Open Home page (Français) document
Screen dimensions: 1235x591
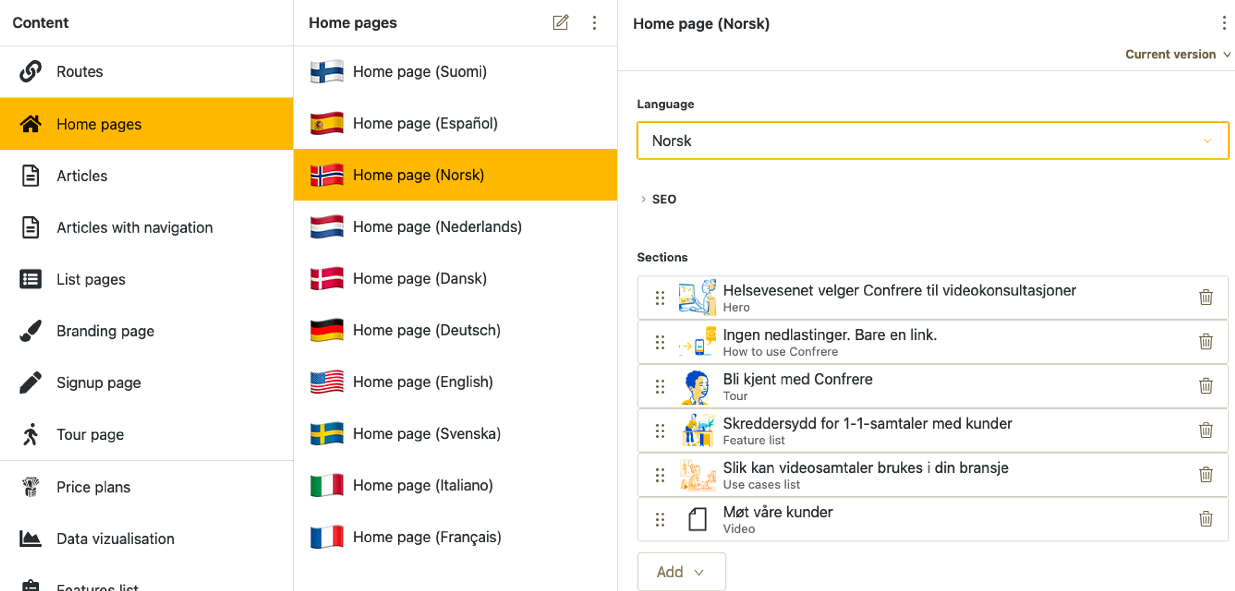click(427, 537)
